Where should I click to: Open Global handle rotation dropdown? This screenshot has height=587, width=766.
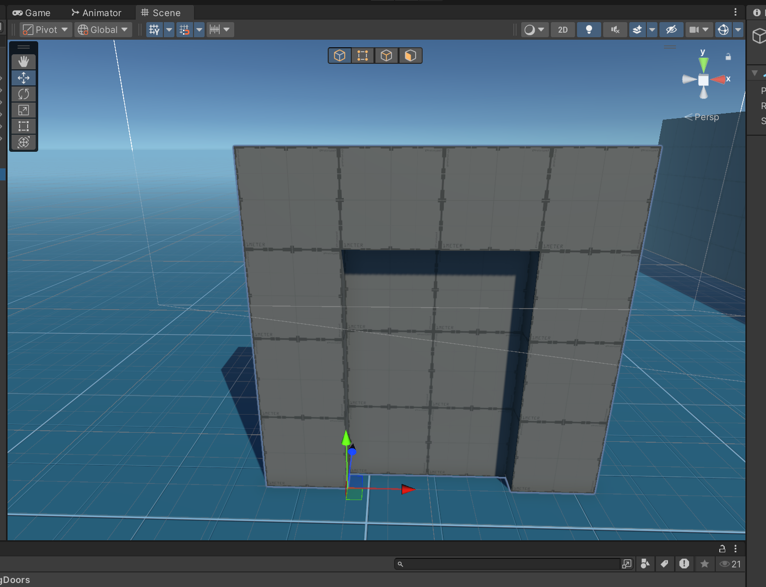click(103, 30)
